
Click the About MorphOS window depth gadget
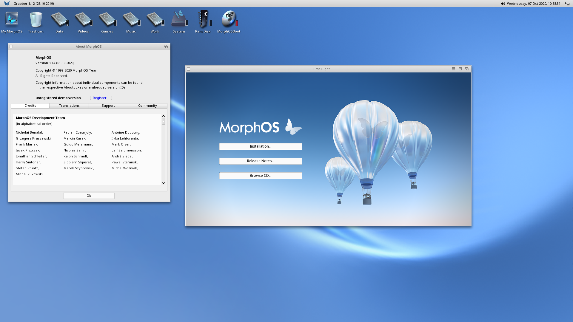tap(166, 47)
